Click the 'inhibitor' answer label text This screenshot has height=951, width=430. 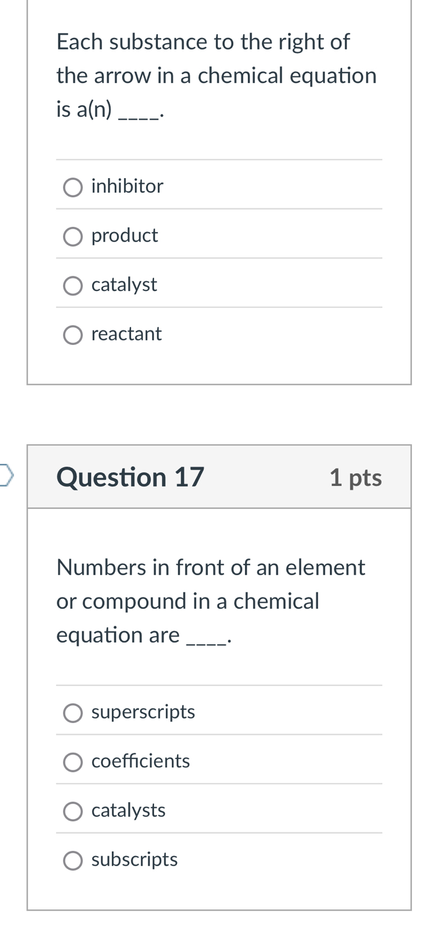127,186
